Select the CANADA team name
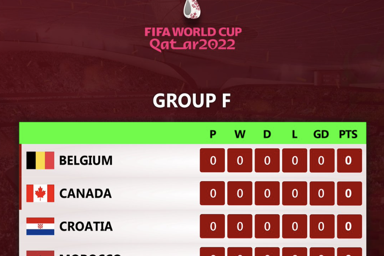 [85, 193]
